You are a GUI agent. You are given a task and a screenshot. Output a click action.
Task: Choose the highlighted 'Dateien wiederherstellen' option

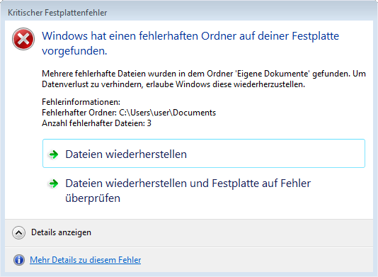204,154
